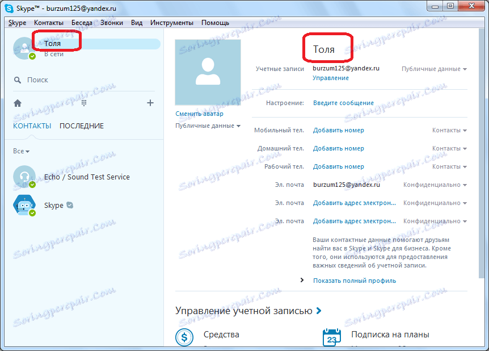Screen dimensions: 489x351
Task: Click the Подписка на планы title
Action: pos(390,335)
